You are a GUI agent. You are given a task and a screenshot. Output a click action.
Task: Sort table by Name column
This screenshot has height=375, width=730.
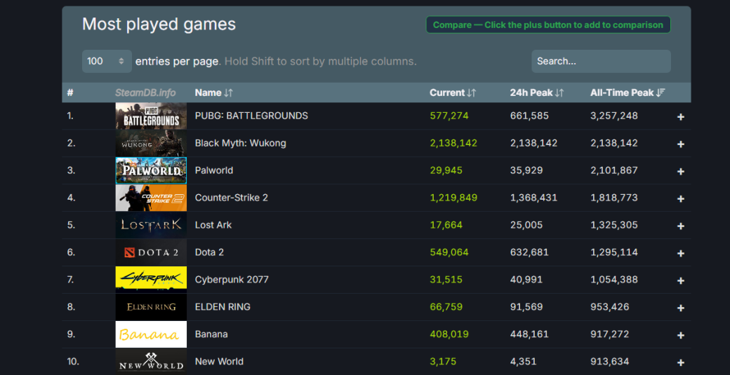click(x=213, y=93)
